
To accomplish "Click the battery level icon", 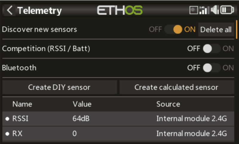I will (x=227, y=10).
